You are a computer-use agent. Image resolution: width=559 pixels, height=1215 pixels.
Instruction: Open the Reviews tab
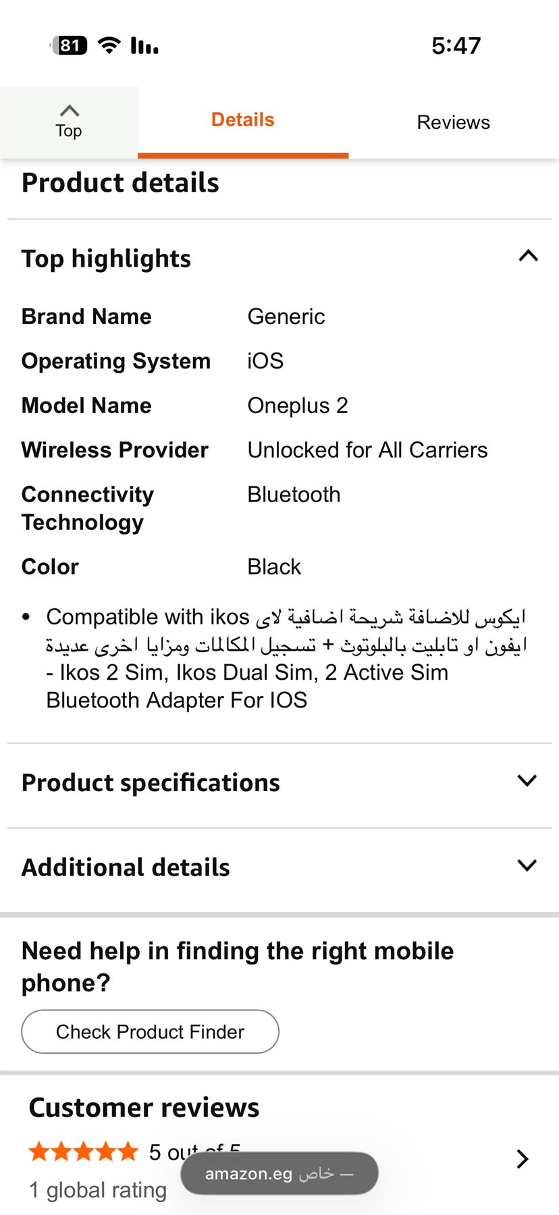click(453, 122)
